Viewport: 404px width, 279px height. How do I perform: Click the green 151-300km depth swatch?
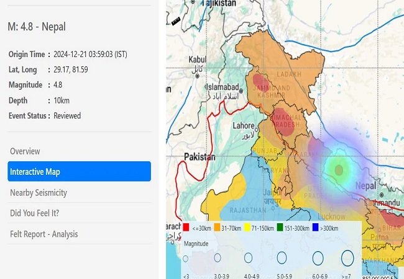pyautogui.click(x=280, y=228)
